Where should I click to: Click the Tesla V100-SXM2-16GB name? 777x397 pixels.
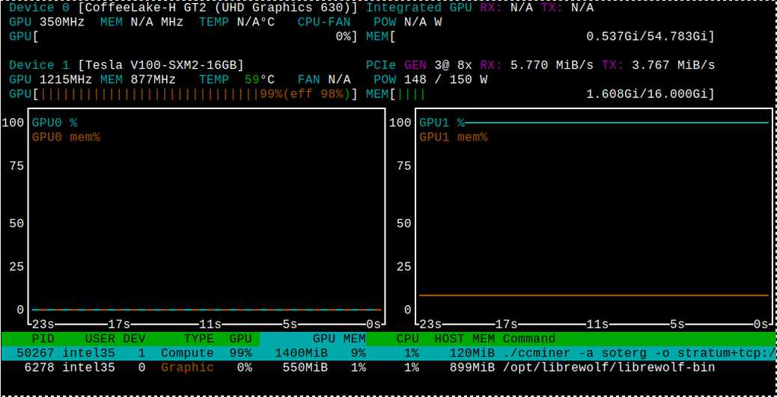click(160, 65)
